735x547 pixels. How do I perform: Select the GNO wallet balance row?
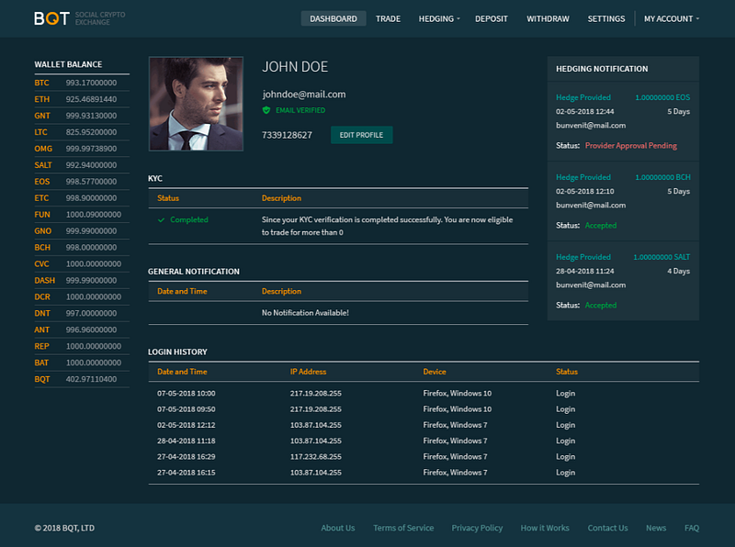[x=82, y=231]
